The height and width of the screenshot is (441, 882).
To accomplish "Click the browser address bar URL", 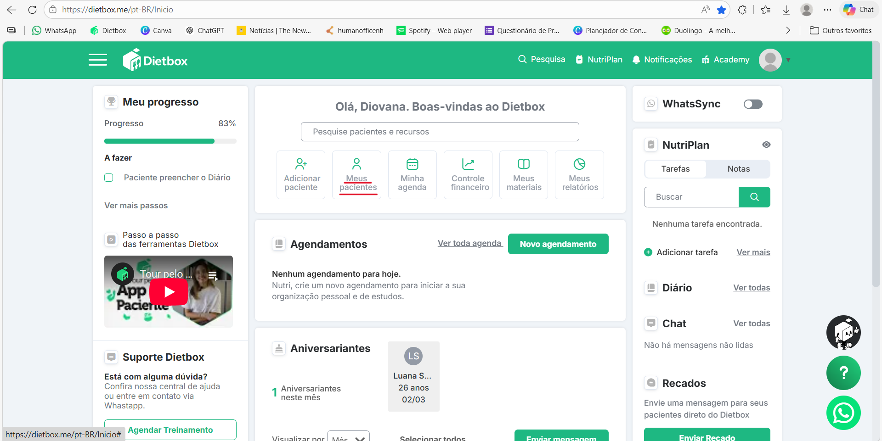I will click(x=118, y=10).
